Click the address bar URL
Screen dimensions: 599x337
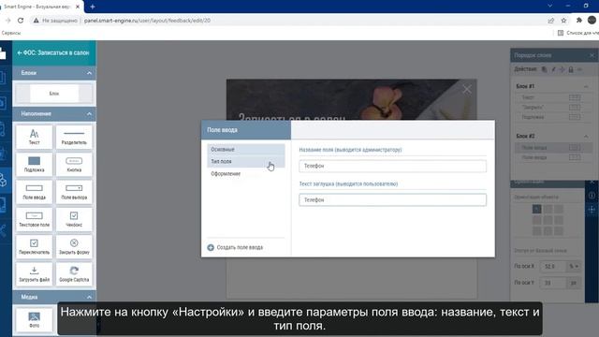[x=147, y=21]
